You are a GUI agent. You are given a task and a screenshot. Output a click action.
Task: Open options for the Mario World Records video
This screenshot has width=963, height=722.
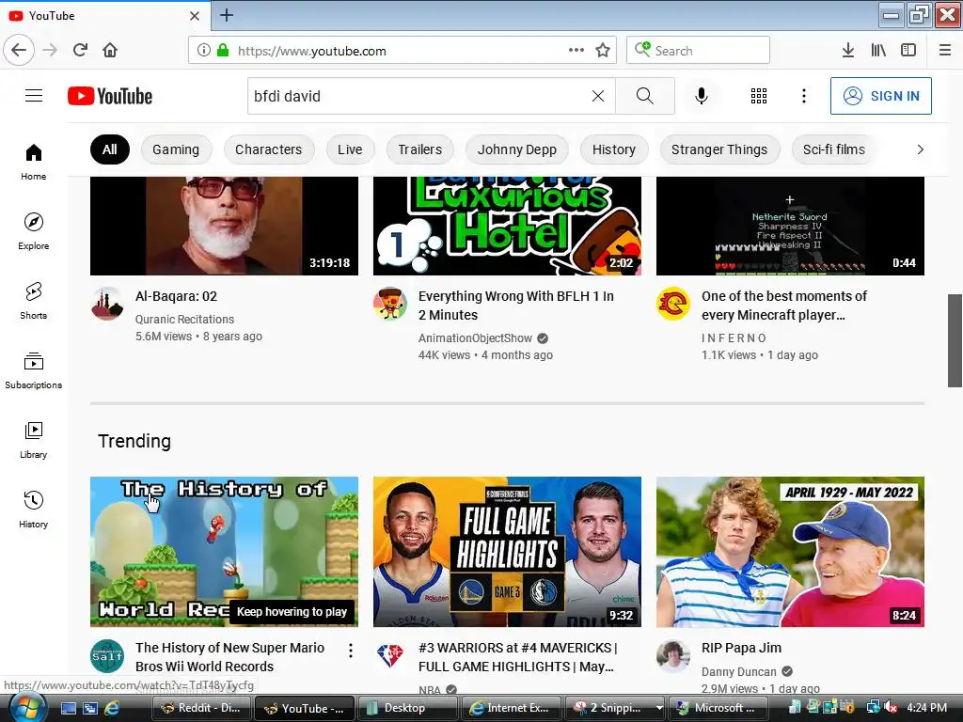point(350,651)
